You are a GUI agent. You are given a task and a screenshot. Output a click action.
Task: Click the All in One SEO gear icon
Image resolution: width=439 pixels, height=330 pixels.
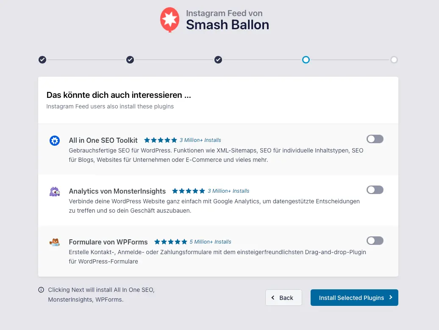coord(55,141)
